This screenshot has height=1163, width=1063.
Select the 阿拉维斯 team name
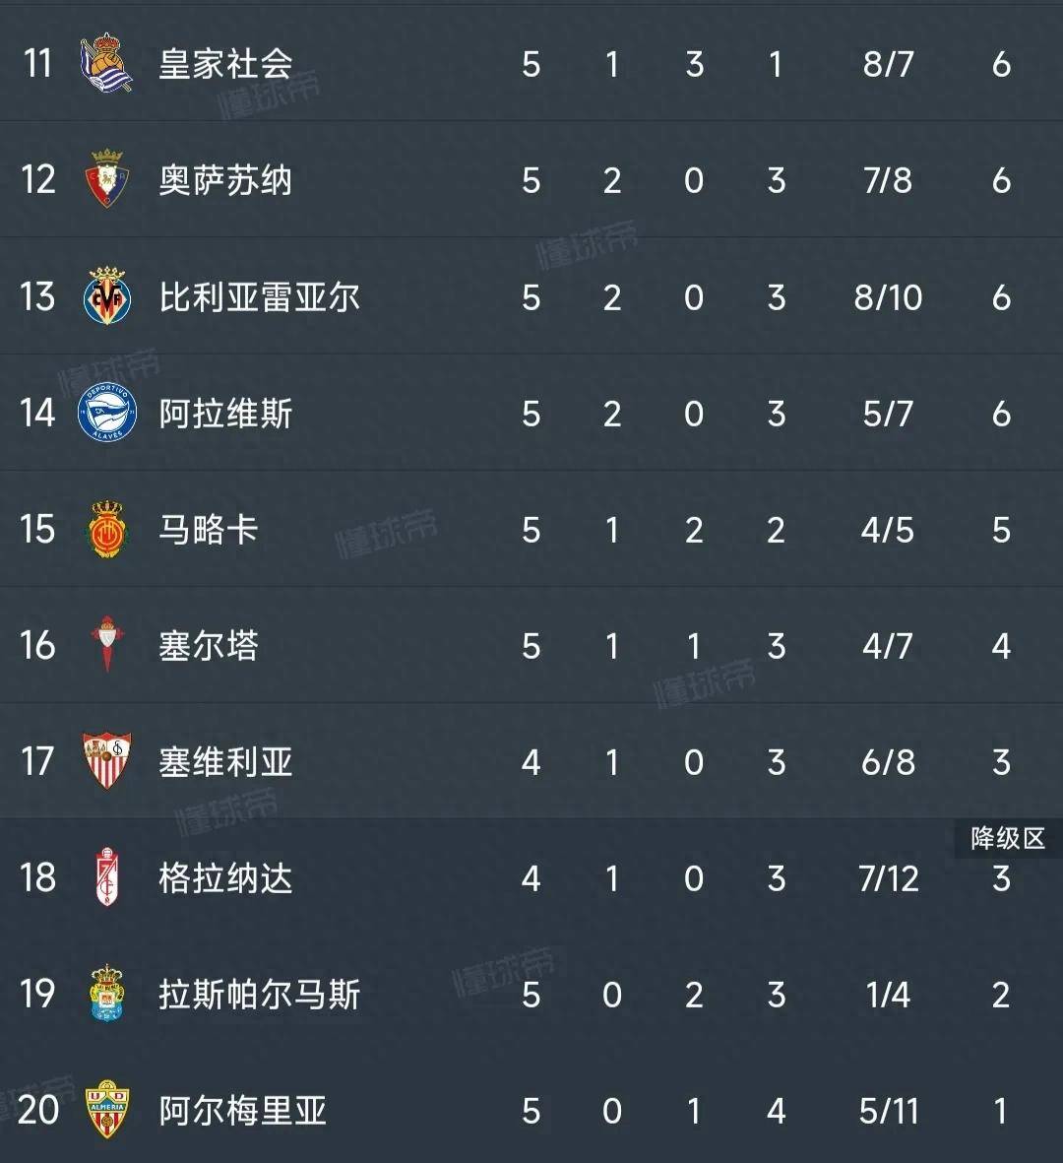[x=225, y=413]
